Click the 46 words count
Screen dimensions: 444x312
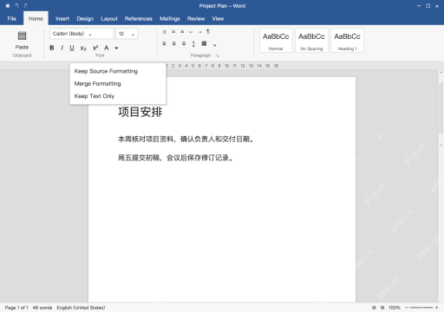(x=42, y=308)
